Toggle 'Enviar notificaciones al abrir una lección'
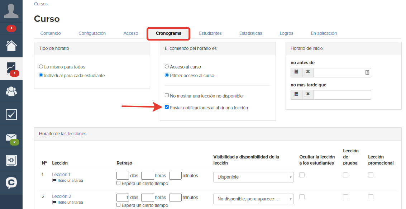This screenshot has width=406, height=209. pos(167,107)
